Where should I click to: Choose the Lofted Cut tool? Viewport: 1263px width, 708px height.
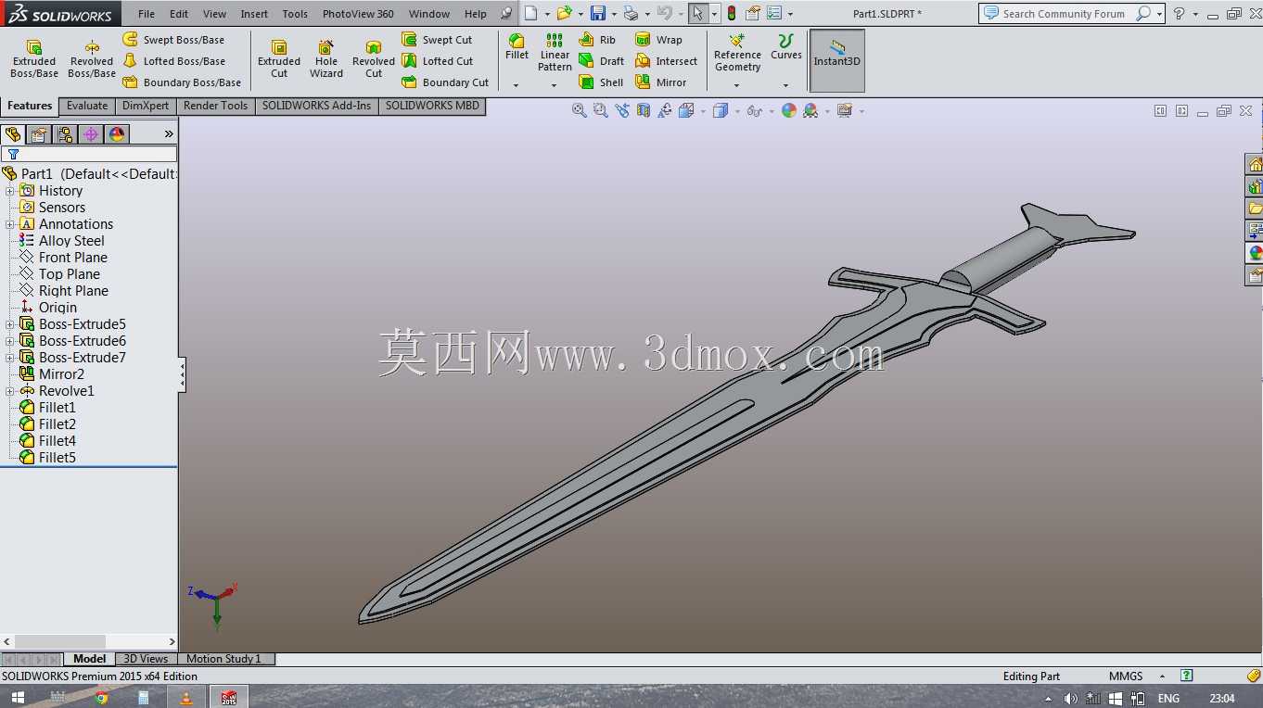click(x=438, y=61)
